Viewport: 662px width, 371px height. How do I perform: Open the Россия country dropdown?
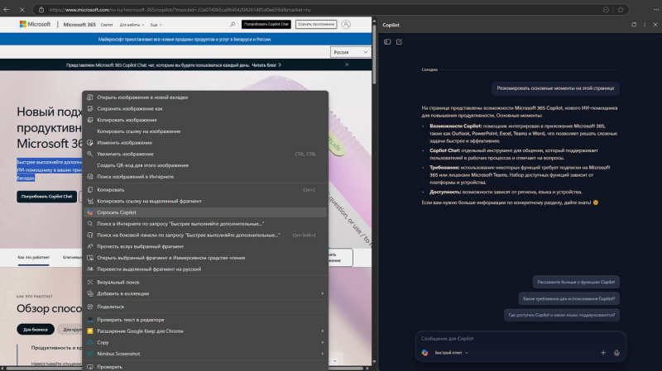(x=350, y=52)
